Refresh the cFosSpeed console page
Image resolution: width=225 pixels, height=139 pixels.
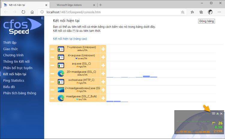[x=23, y=12]
